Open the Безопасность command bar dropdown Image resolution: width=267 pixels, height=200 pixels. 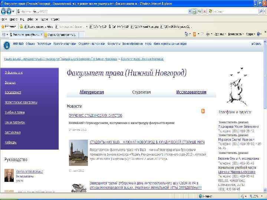click(x=236, y=34)
